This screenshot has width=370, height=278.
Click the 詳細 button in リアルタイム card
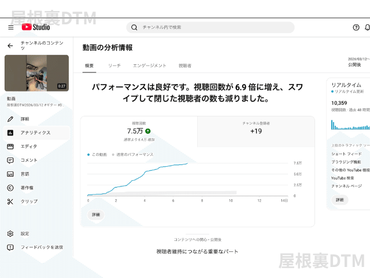339,200
